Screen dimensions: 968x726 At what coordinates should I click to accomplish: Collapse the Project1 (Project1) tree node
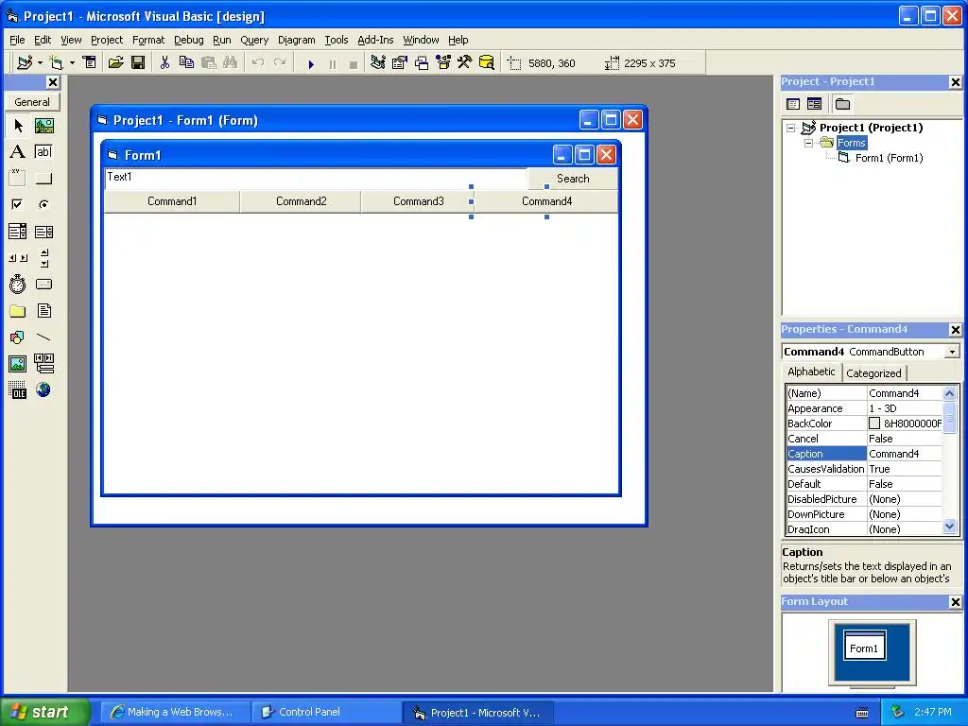coord(791,128)
